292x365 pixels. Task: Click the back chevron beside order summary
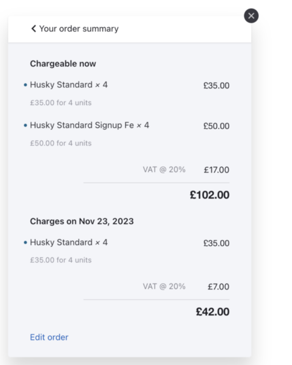click(33, 29)
